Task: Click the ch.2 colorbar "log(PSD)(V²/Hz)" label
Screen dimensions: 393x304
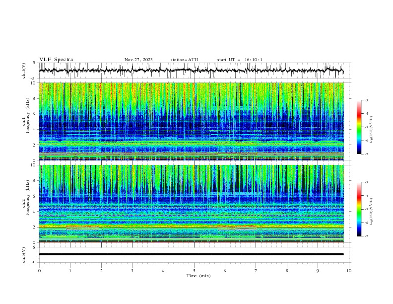Action: tap(371, 212)
